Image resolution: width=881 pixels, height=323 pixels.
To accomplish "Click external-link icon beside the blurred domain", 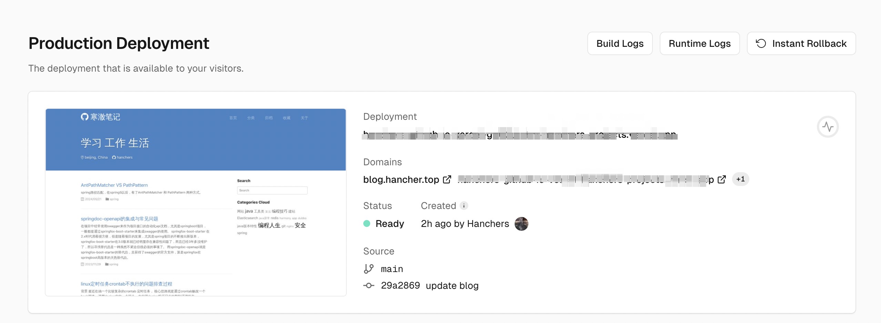I will point(722,179).
